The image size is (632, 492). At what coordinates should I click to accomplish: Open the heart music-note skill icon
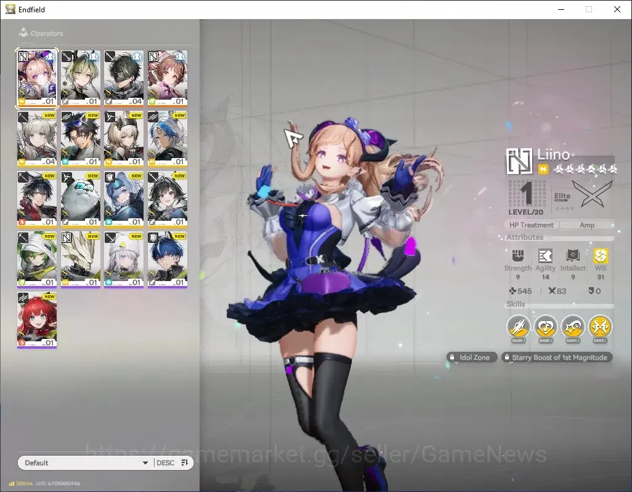coord(546,327)
